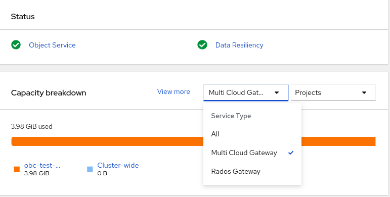Image resolution: width=390 pixels, height=197 pixels.
Task: Click the Service Type menu header
Action: [231, 116]
